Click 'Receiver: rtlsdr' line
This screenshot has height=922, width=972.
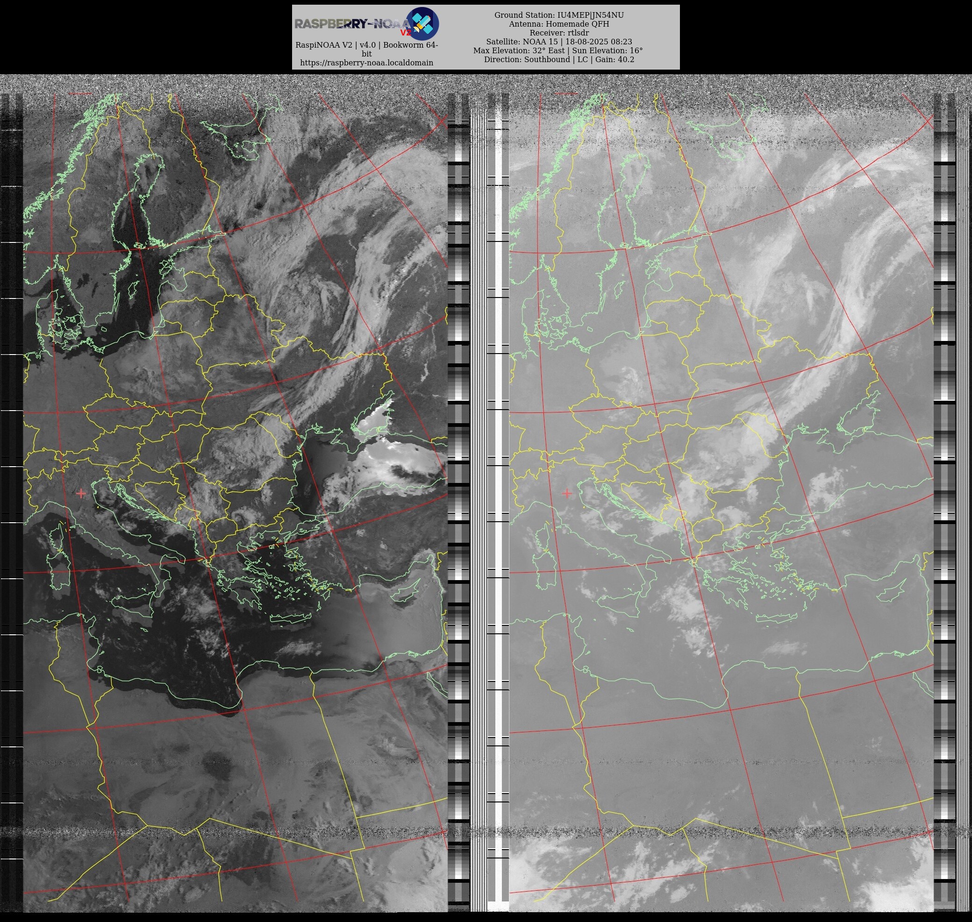[559, 33]
